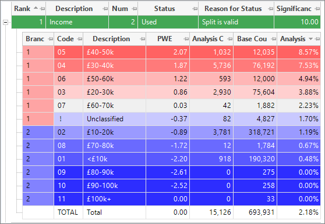This screenshot has height=224, width=325.
Task: Pin the Reason for Status column
Action: pos(270,9)
